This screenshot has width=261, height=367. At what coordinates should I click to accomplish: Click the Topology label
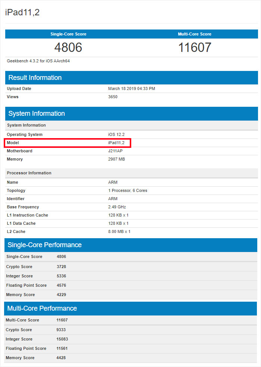16,190
